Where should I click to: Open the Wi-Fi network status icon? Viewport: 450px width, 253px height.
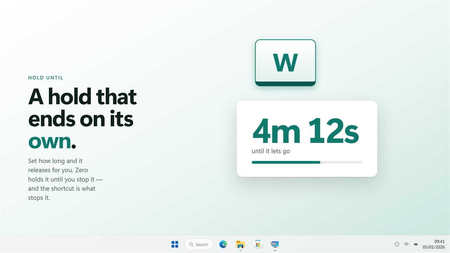(406, 244)
